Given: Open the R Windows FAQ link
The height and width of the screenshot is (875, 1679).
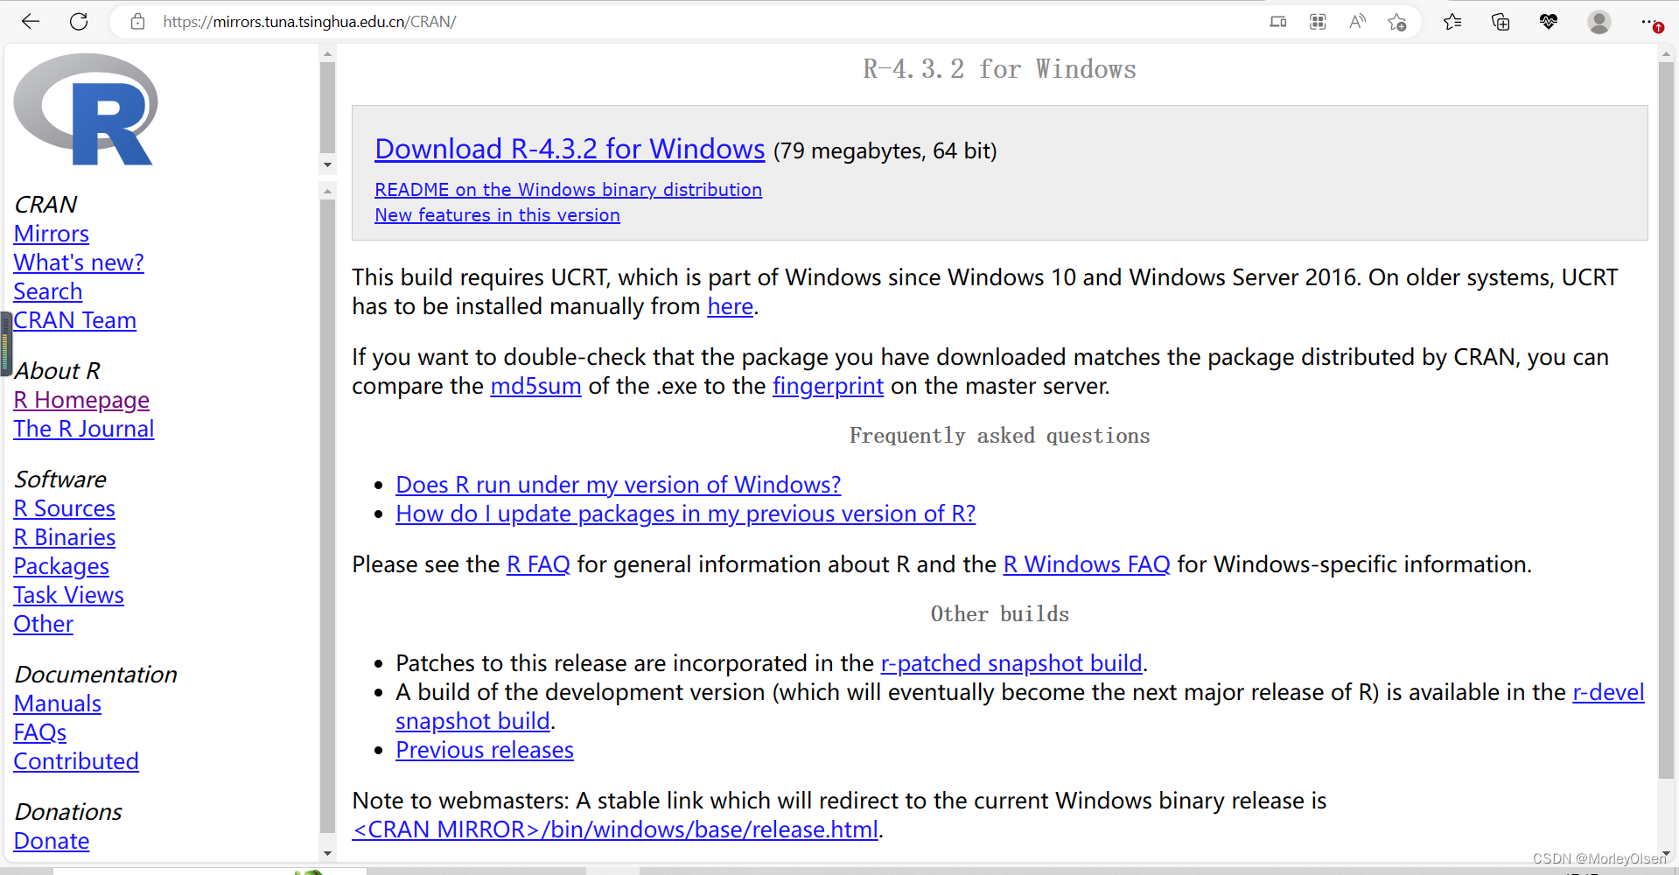Looking at the screenshot, I should (1086, 564).
